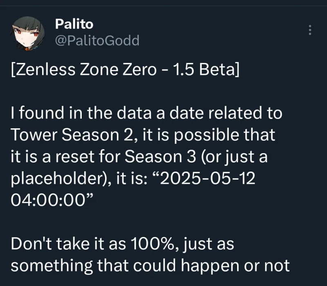327x286 pixels.
Task: Click the line "something that could happen or not"
Action: pos(150,266)
